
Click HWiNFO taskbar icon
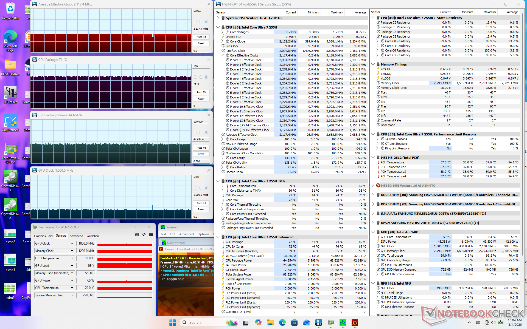click(x=318, y=322)
